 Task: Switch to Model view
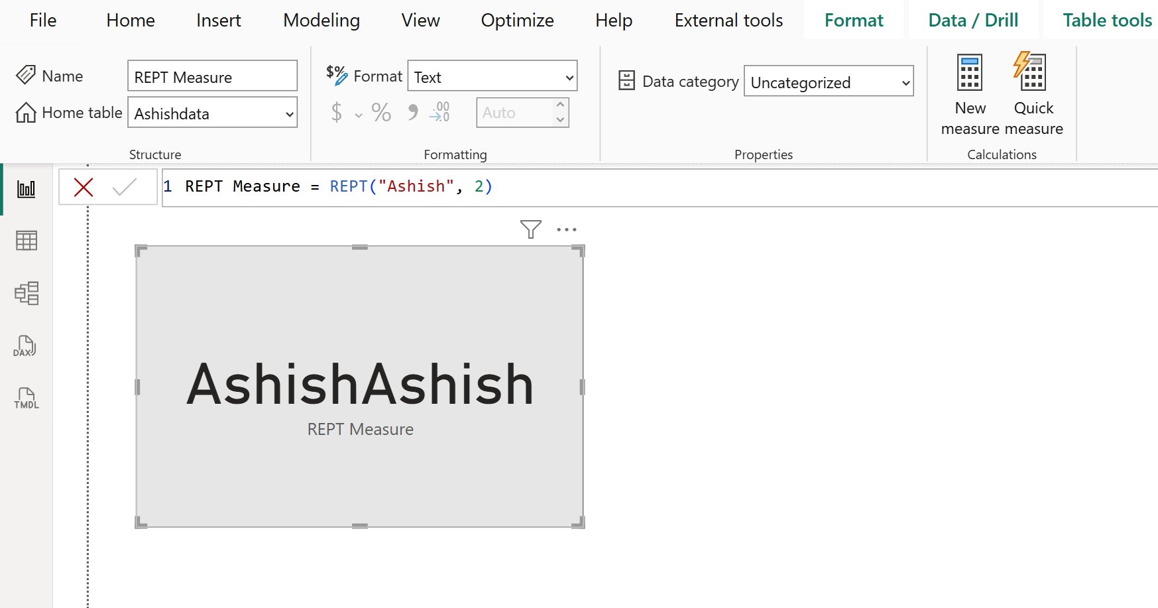pyautogui.click(x=26, y=293)
